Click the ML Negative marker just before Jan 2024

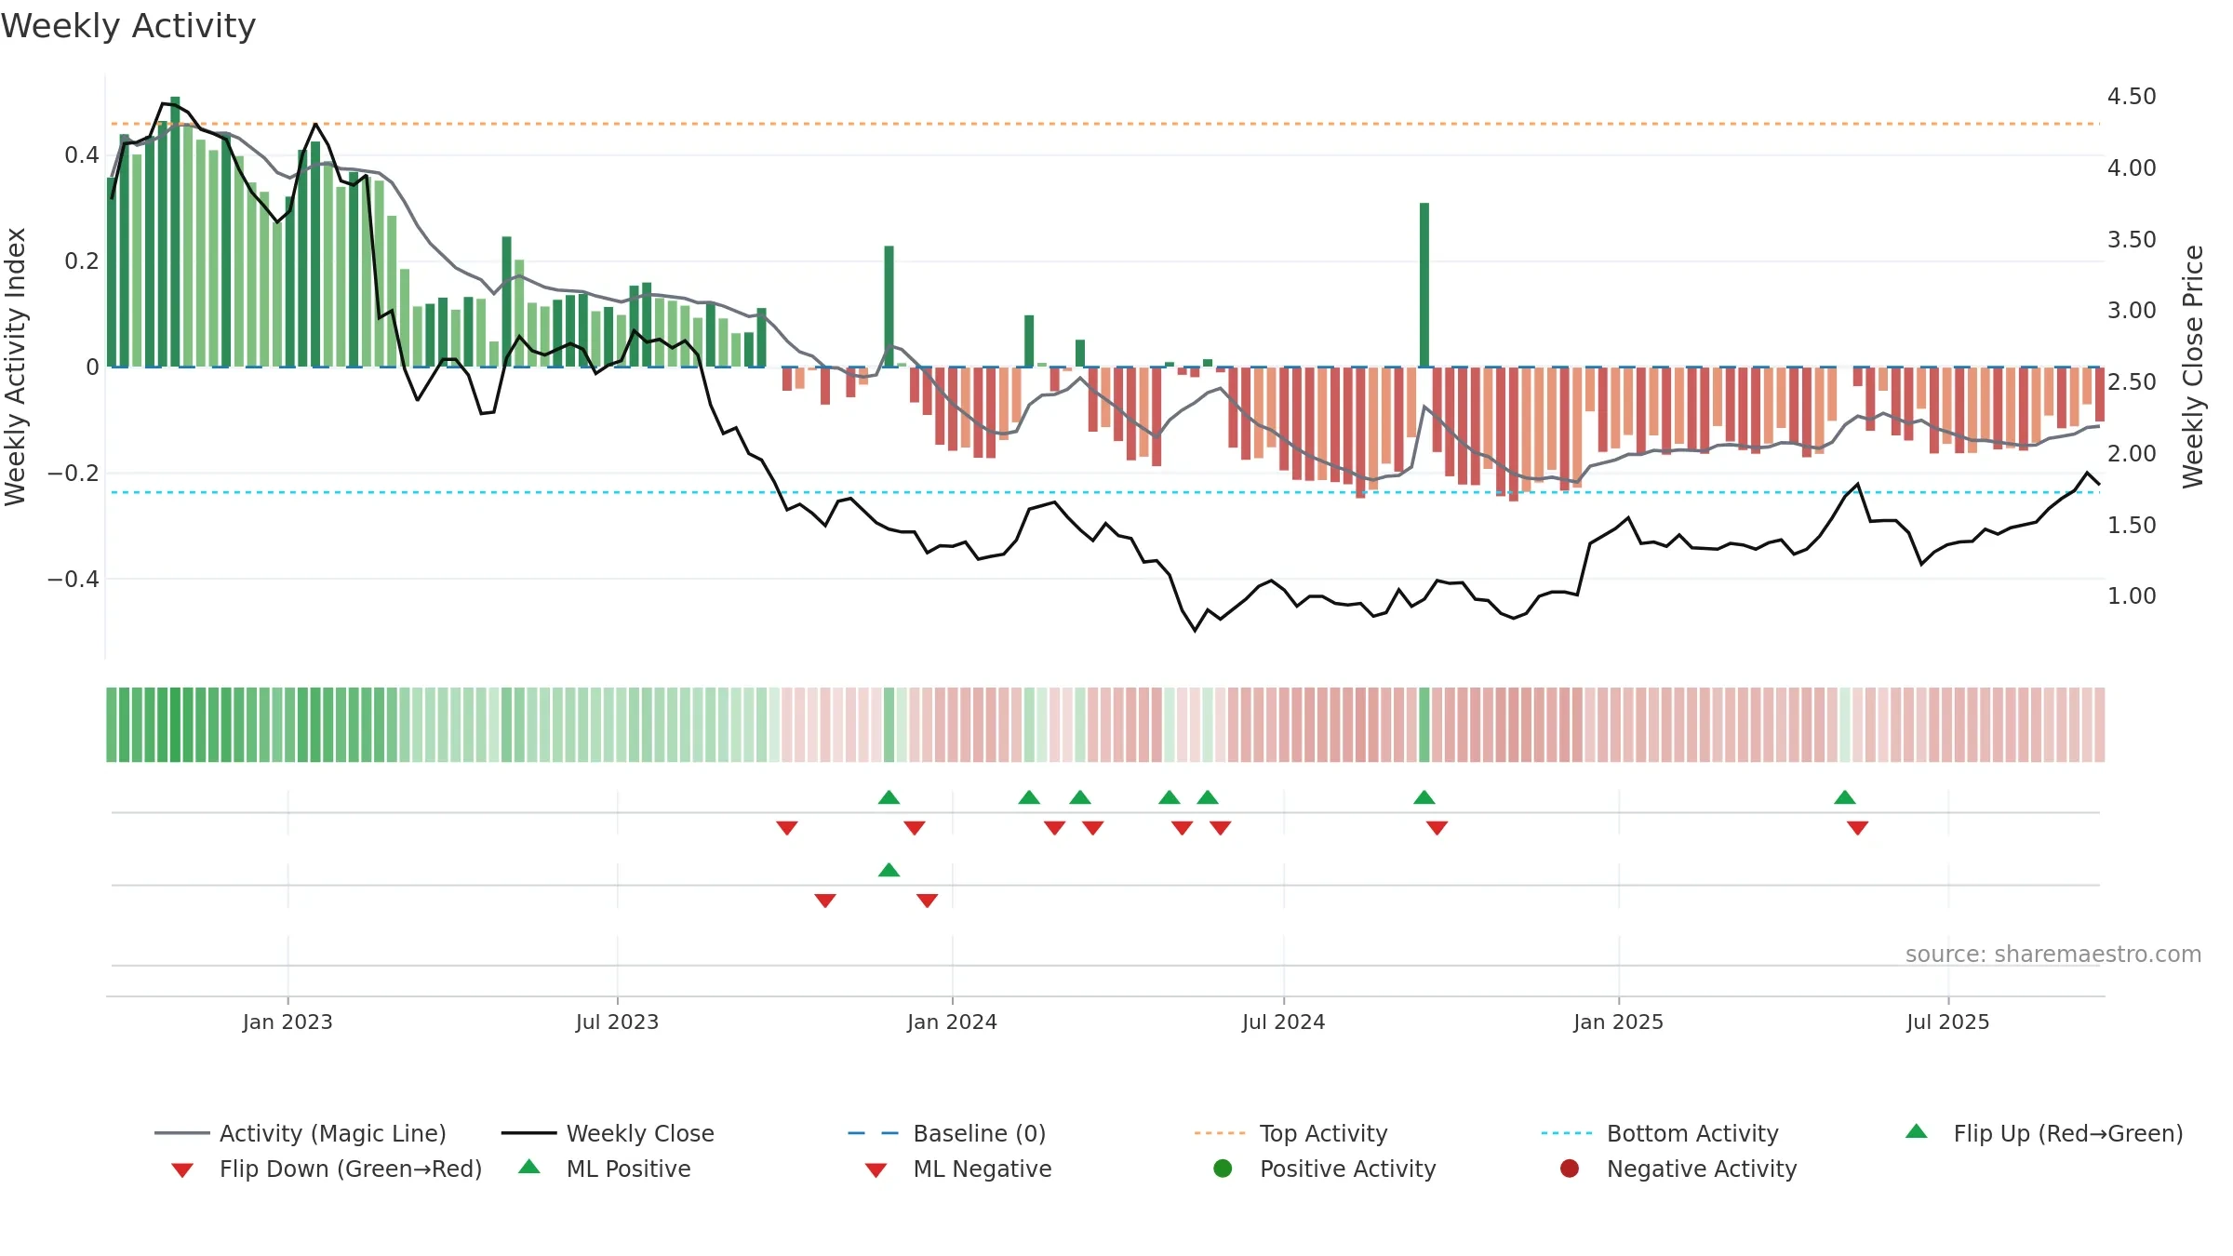[x=928, y=901]
